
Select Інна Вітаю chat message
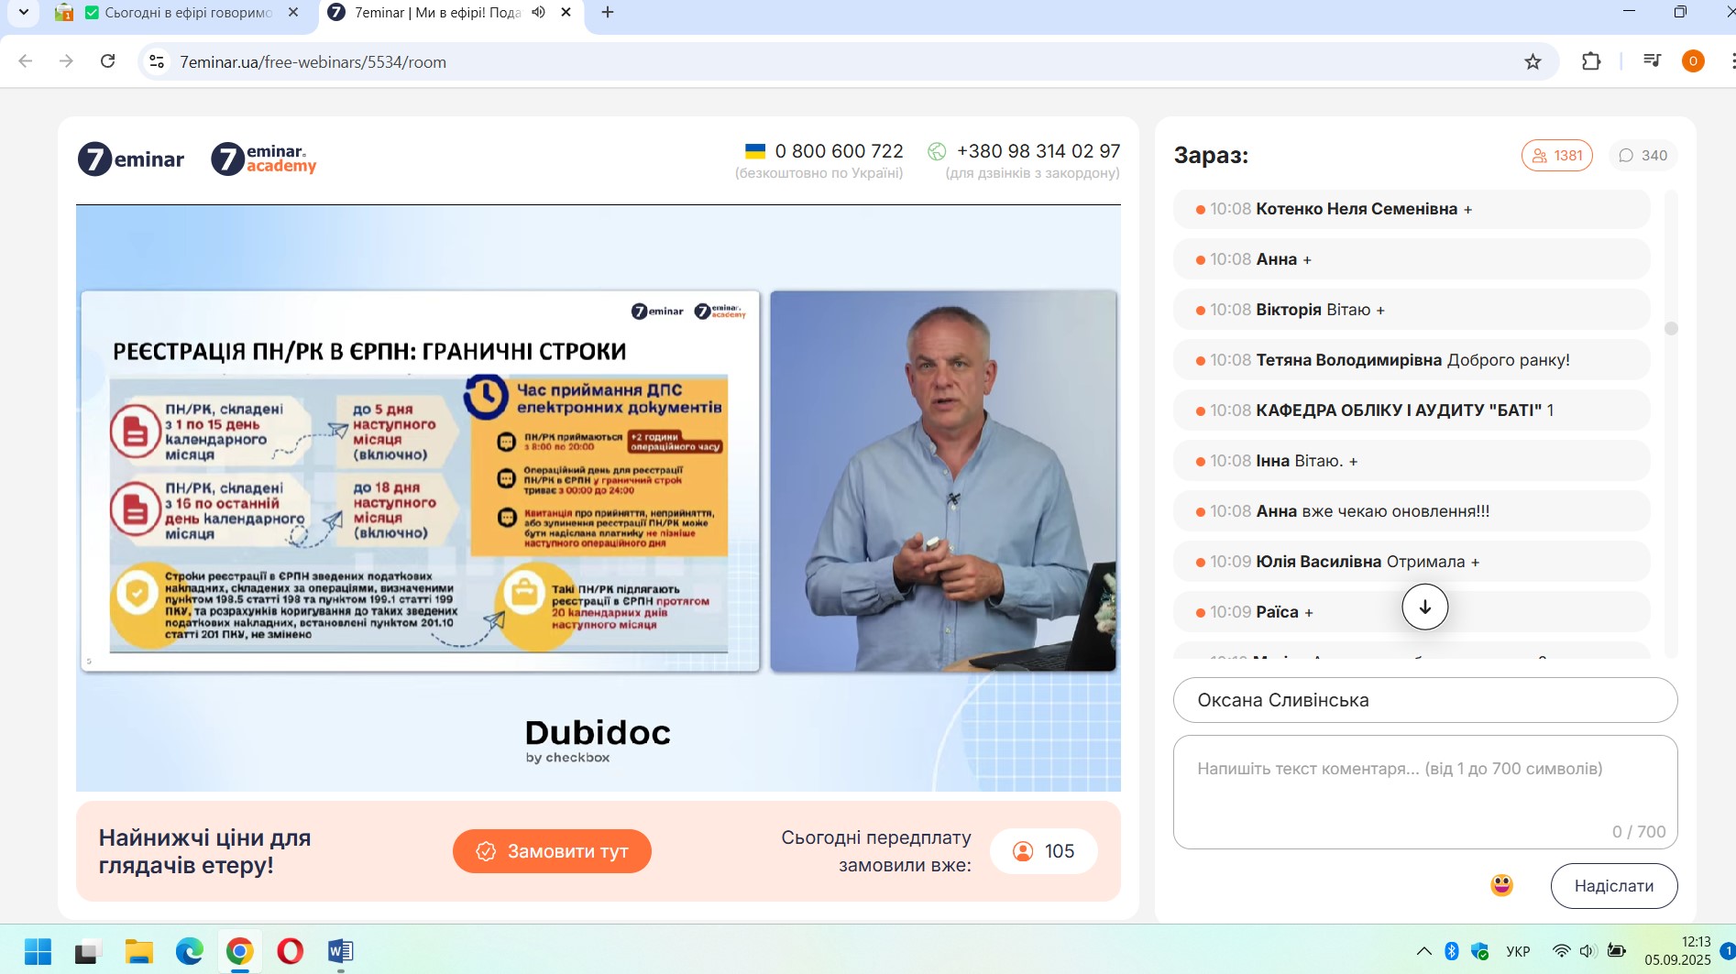[1412, 461]
